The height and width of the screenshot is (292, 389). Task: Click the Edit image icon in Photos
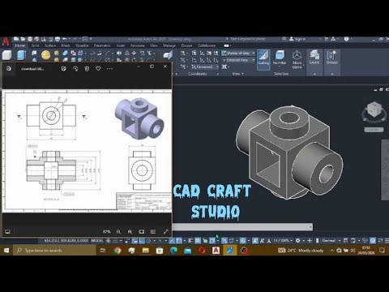click(x=64, y=69)
